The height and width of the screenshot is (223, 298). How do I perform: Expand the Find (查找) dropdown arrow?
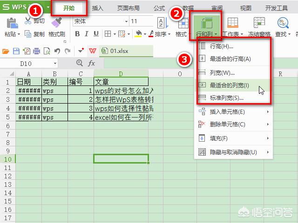[289, 34]
